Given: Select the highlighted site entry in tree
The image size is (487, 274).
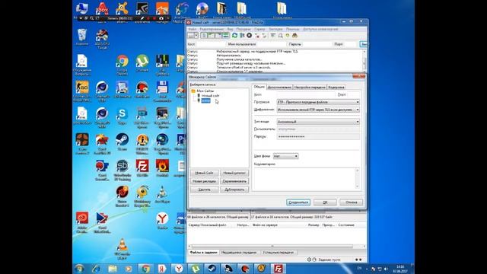Looking at the screenshot, I should pos(205,100).
